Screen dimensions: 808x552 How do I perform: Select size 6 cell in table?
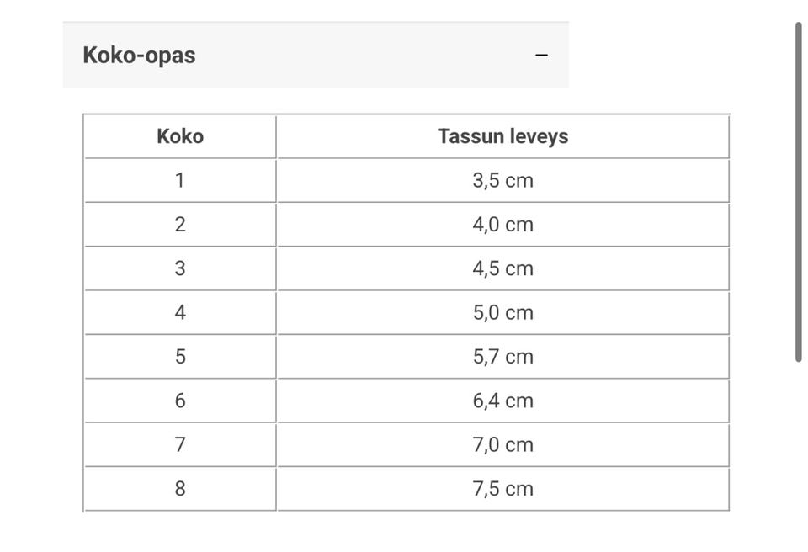180,401
